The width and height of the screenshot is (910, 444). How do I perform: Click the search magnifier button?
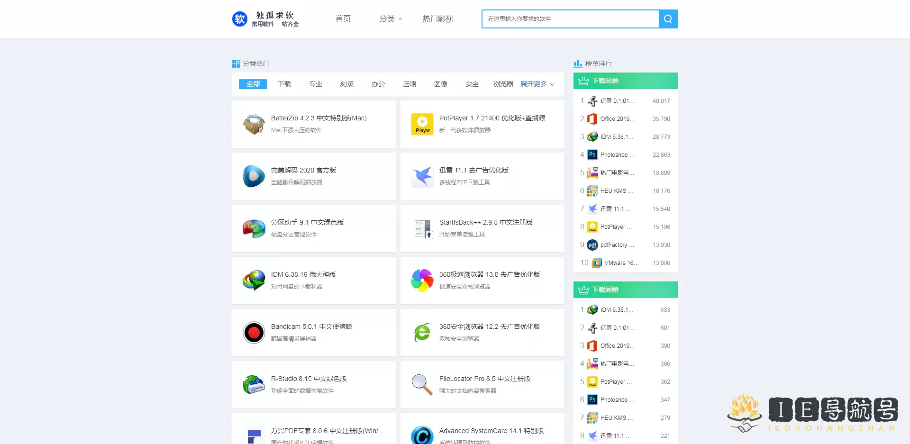668,19
